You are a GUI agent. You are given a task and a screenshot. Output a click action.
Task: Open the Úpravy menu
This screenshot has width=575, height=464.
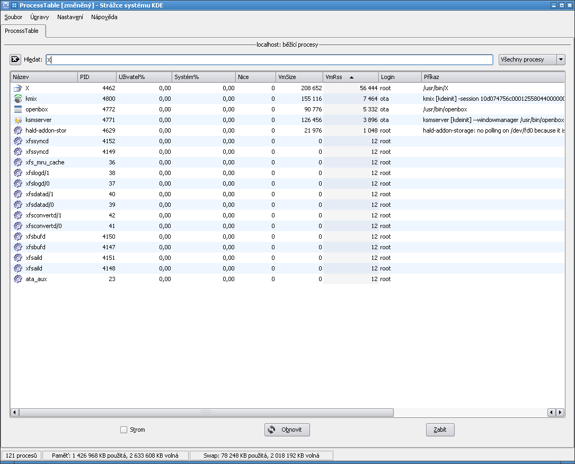[40, 17]
